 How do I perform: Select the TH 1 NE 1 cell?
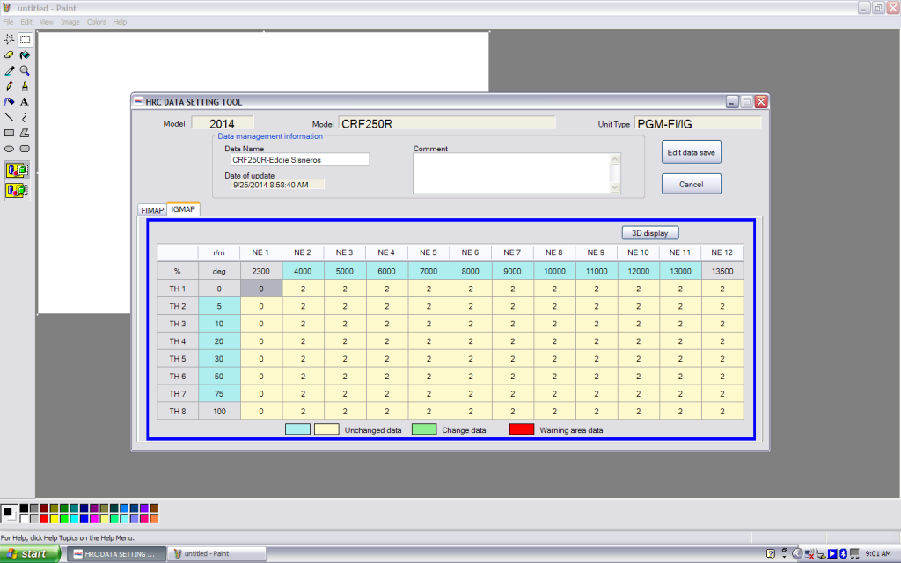pyautogui.click(x=260, y=289)
